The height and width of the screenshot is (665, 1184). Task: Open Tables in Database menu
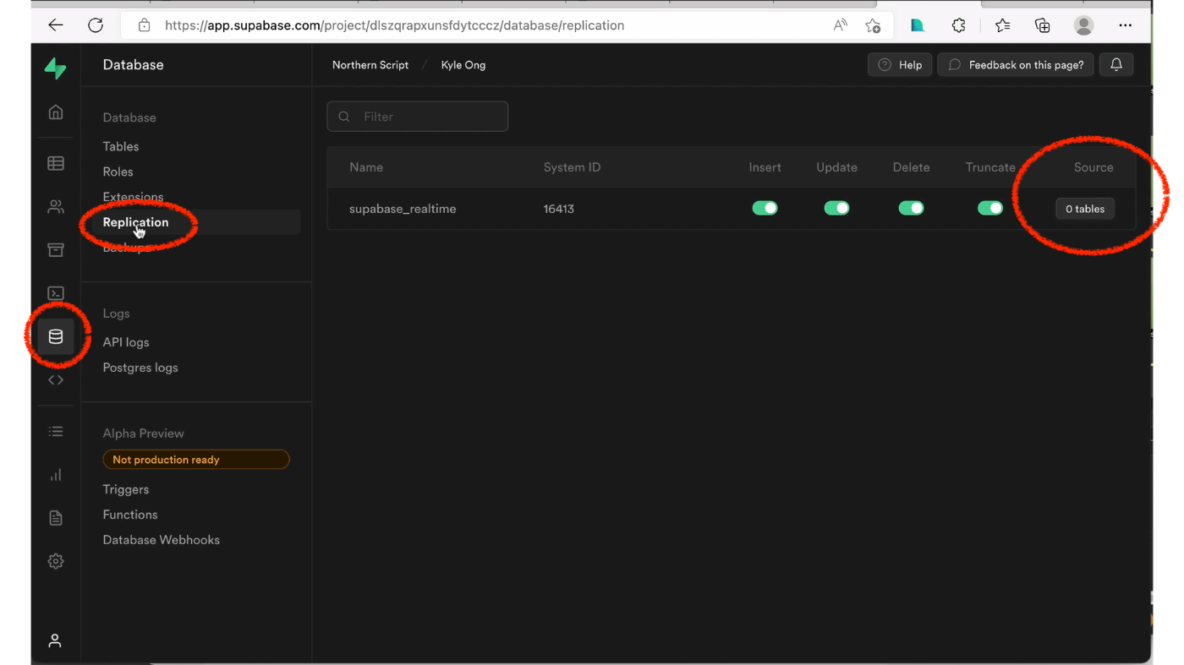point(121,146)
